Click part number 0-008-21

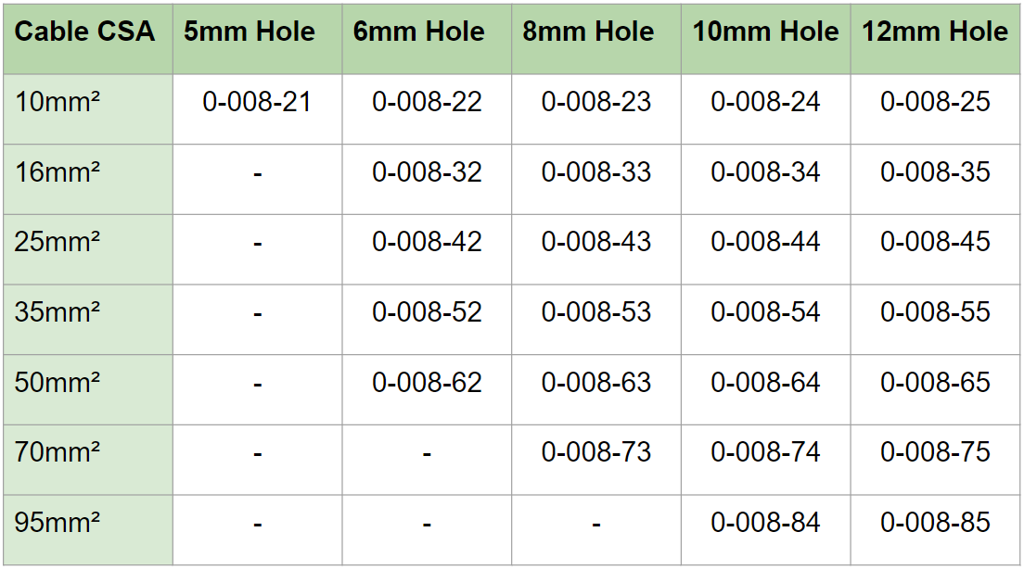[257, 102]
